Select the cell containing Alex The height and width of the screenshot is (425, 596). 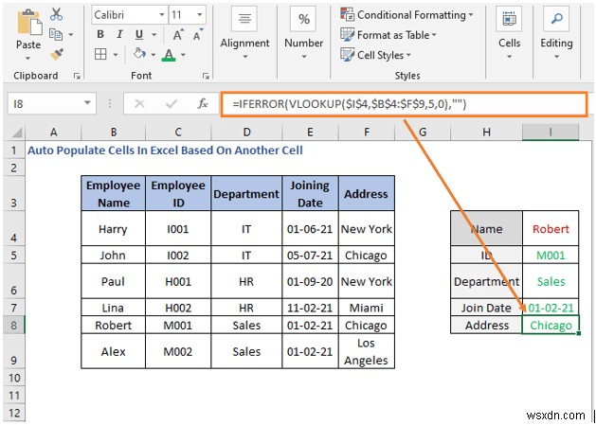click(114, 351)
